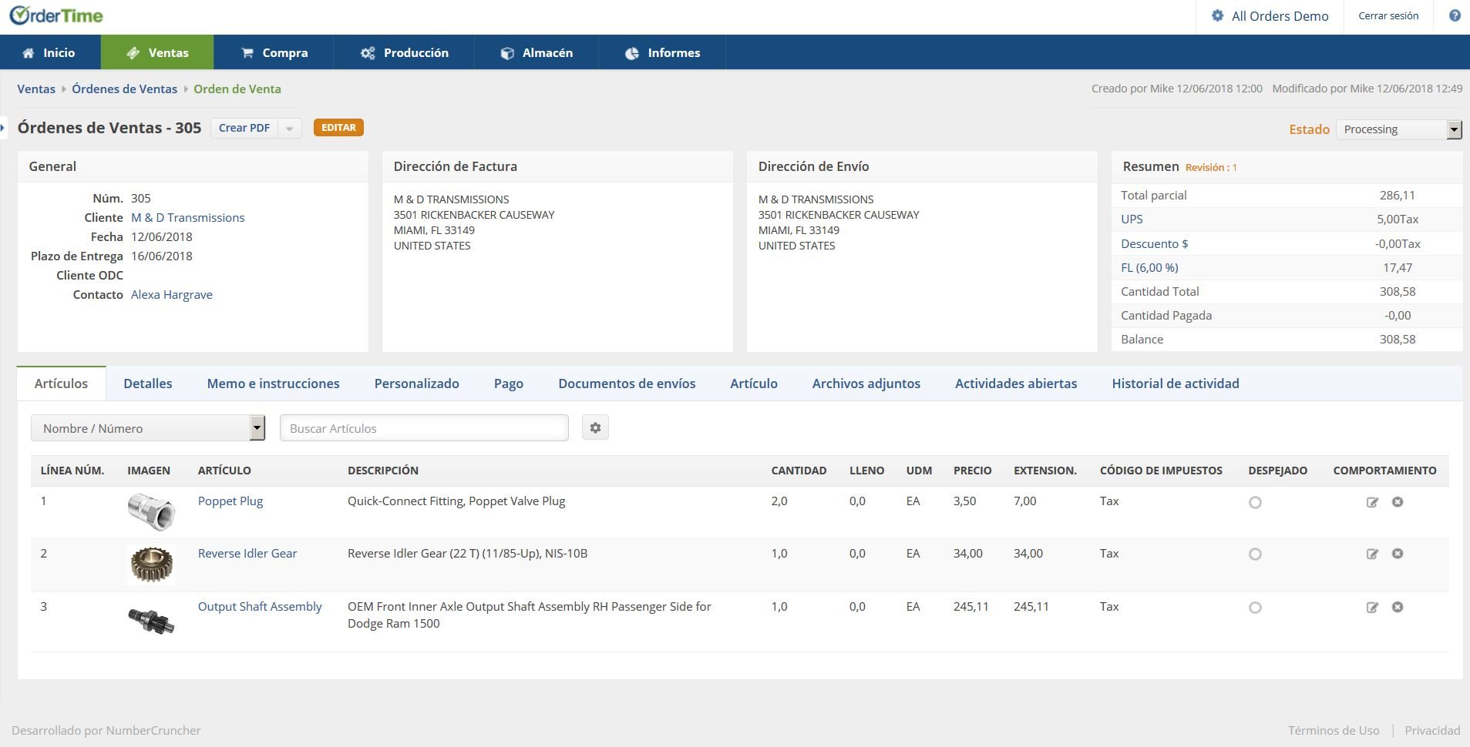
Task: Open the Reverse Idler Gear thumbnail image
Action: pos(151,564)
